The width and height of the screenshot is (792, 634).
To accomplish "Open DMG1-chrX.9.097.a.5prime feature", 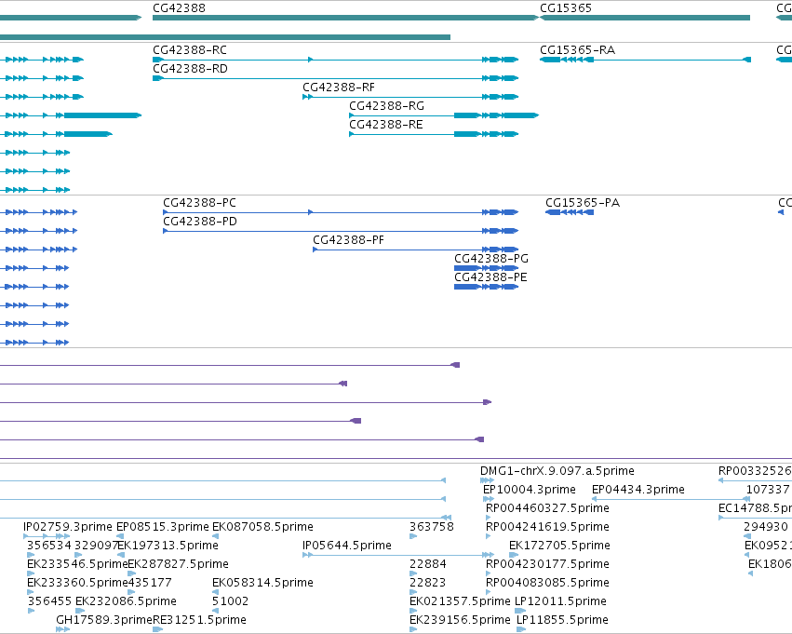I will [x=557, y=471].
